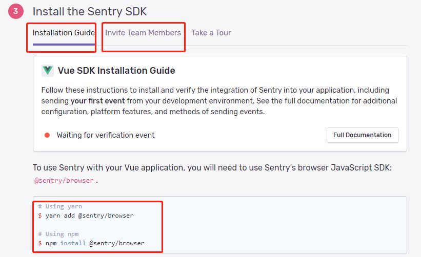The image size is (421, 257).
Task: Click the pink @sentry/browser inline code
Action: (64, 181)
